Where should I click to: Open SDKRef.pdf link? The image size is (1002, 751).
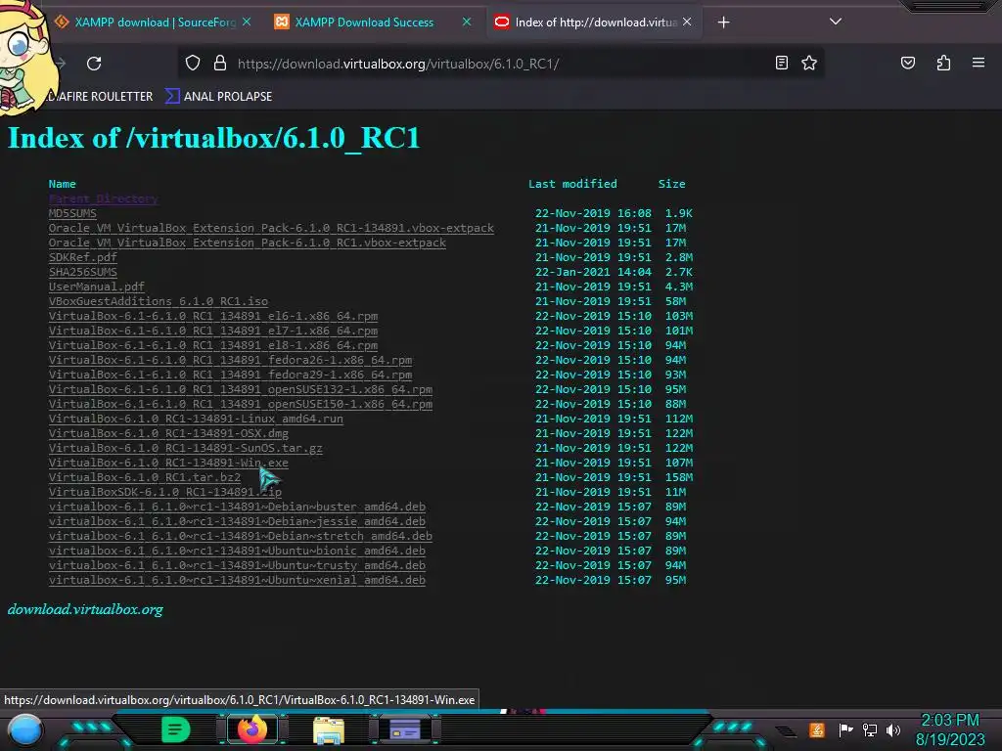[x=82, y=257]
